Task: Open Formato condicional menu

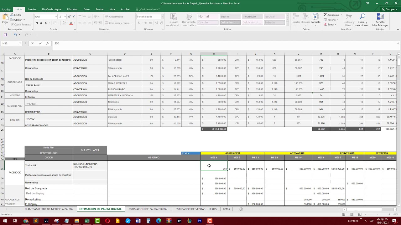Action: (x=173, y=20)
